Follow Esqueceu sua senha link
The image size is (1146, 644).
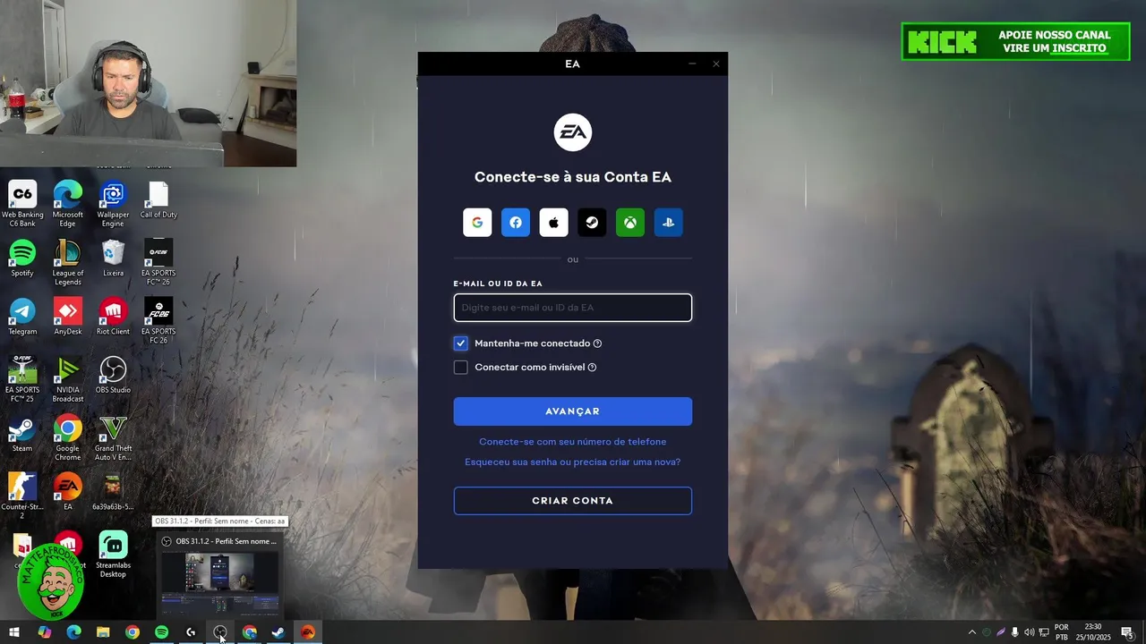573,462
